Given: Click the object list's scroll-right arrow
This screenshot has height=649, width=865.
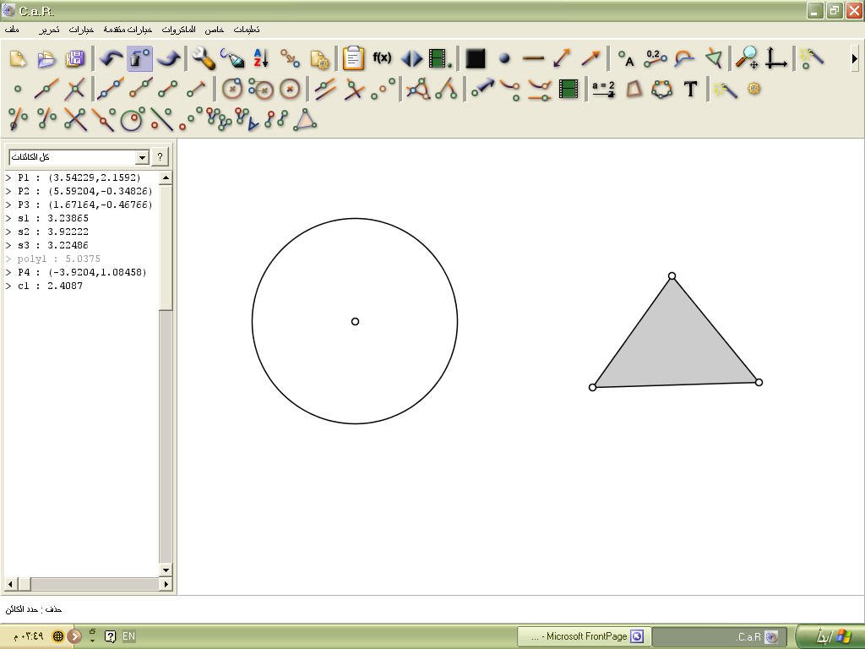Looking at the screenshot, I should pyautogui.click(x=166, y=583).
